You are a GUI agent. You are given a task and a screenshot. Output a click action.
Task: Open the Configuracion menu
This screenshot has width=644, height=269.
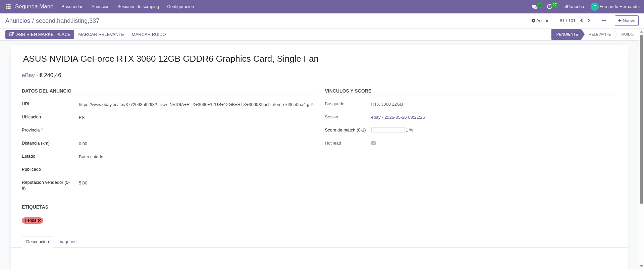pos(180,7)
